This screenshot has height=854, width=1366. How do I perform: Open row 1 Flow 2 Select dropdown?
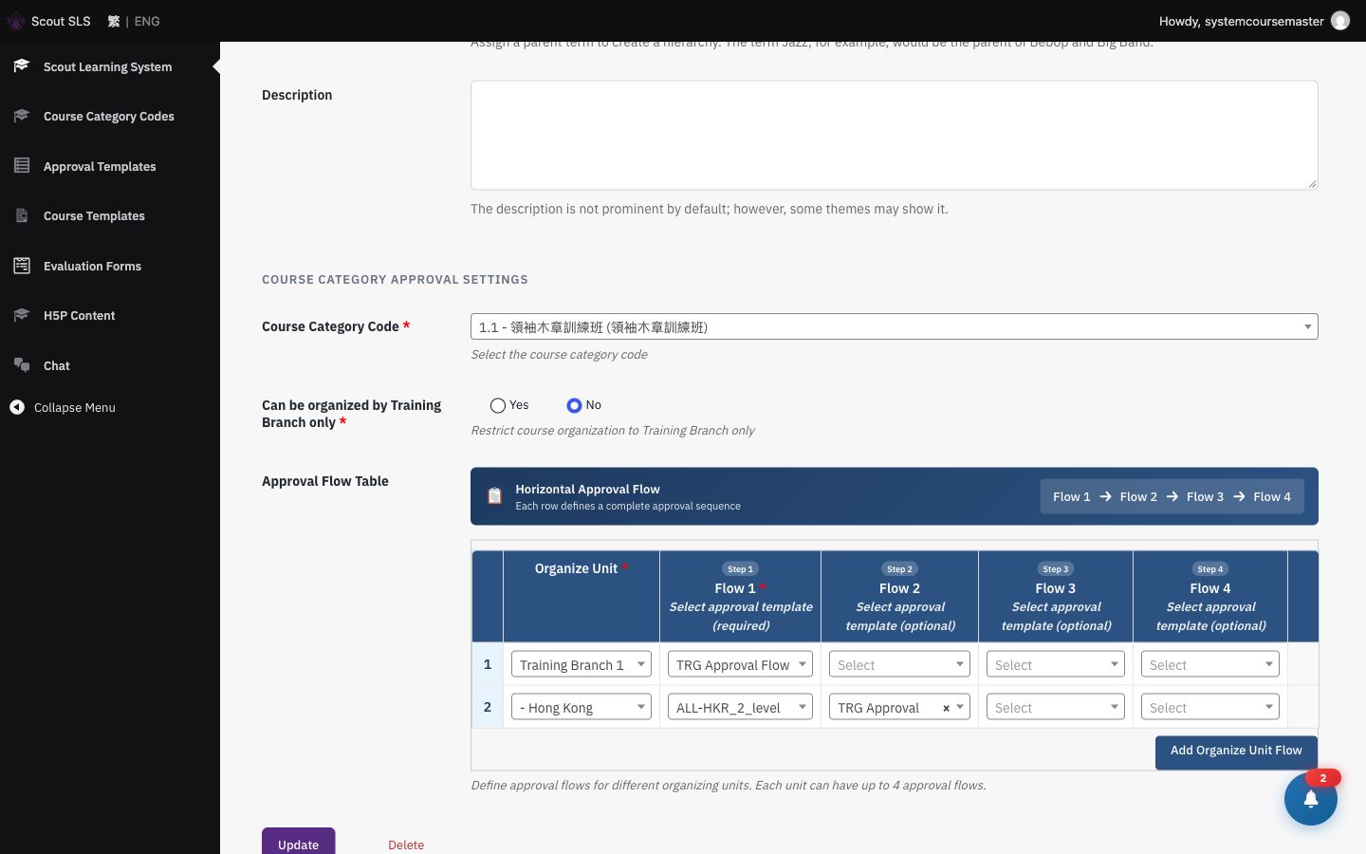click(x=899, y=664)
